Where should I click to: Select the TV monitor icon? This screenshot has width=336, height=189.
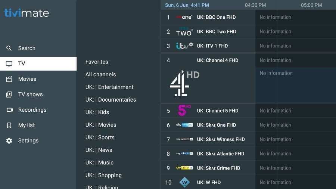[9, 64]
